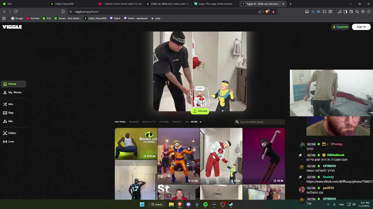Open the Brave Wallet icon

click(x=351, y=12)
